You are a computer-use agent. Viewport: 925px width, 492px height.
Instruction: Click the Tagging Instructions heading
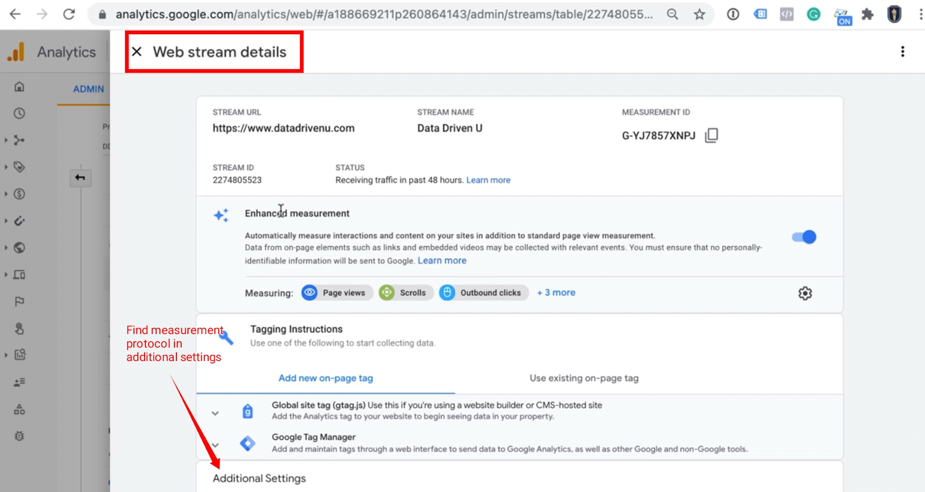[296, 329]
